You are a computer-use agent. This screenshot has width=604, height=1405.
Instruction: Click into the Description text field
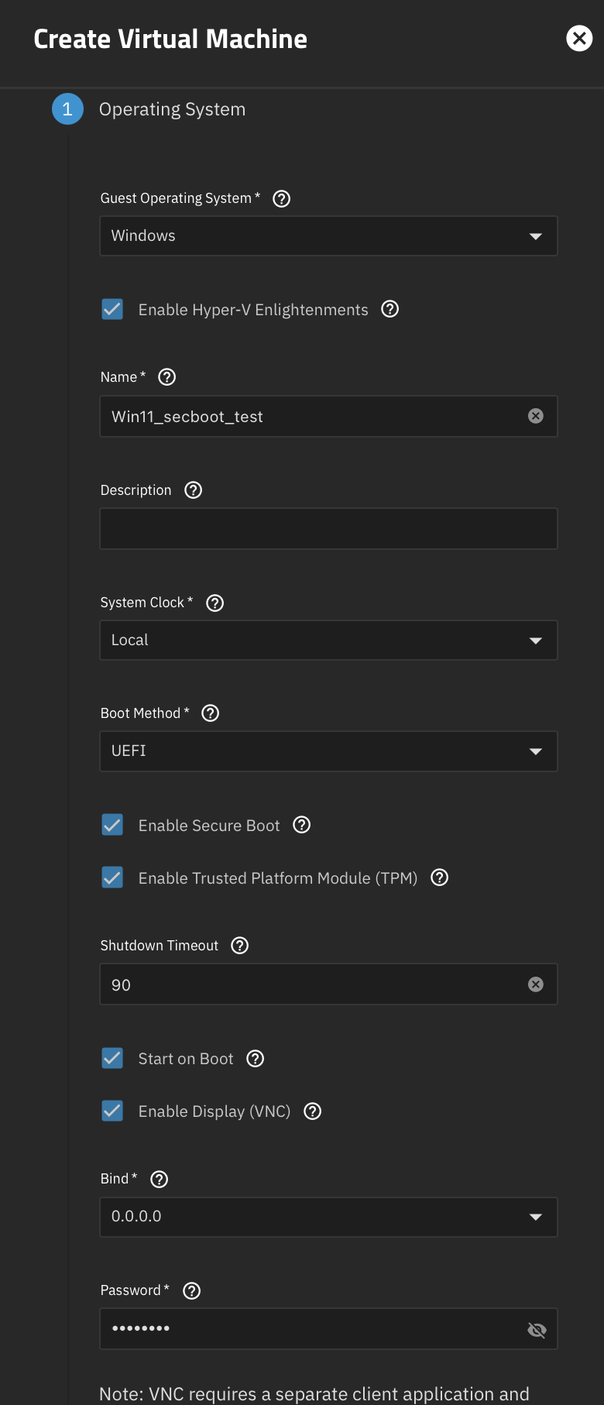(328, 529)
